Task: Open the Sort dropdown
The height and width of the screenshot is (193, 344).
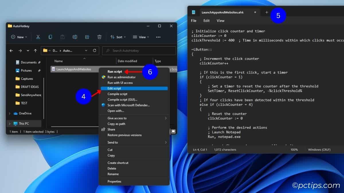Action: coord(120,37)
